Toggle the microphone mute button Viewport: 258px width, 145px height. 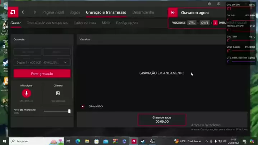tap(26, 94)
